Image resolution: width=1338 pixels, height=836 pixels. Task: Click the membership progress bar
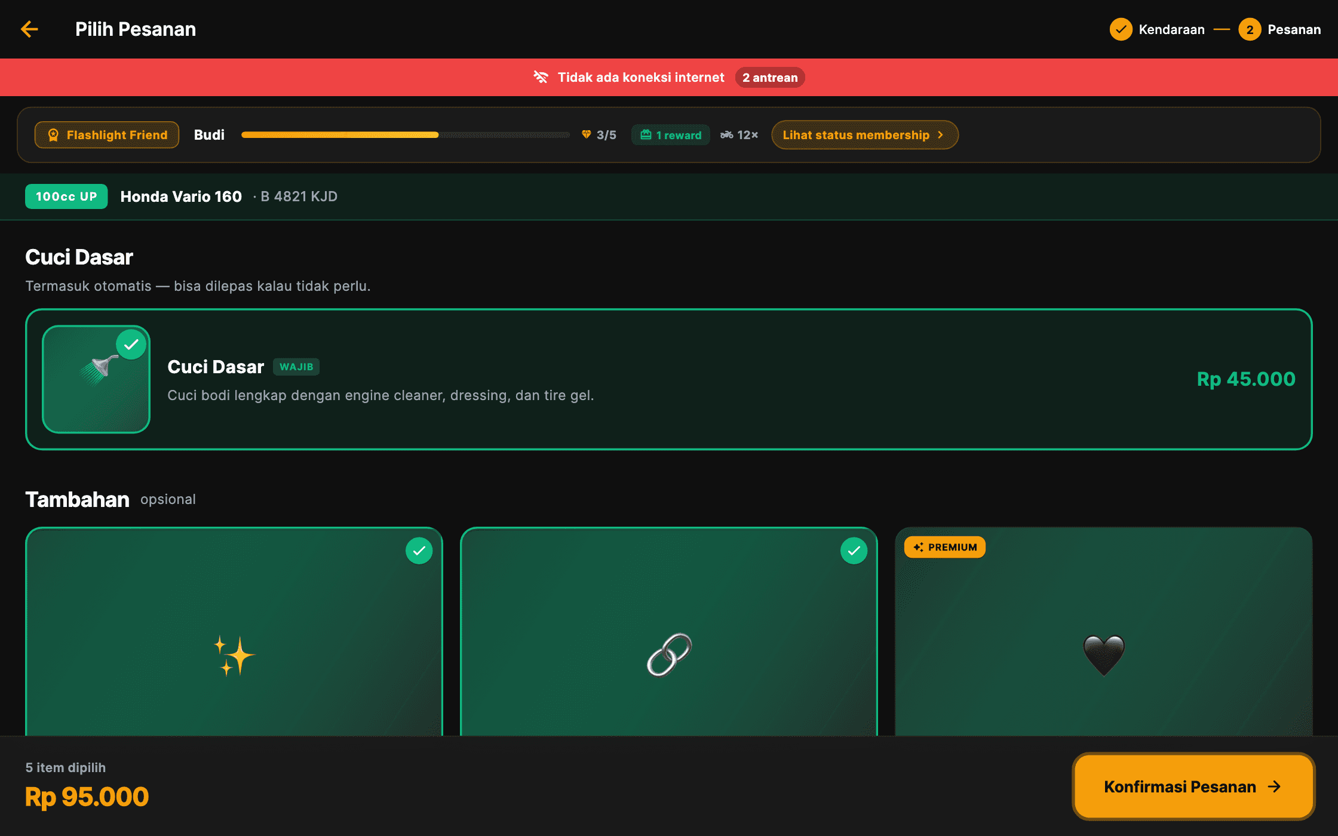pos(406,135)
